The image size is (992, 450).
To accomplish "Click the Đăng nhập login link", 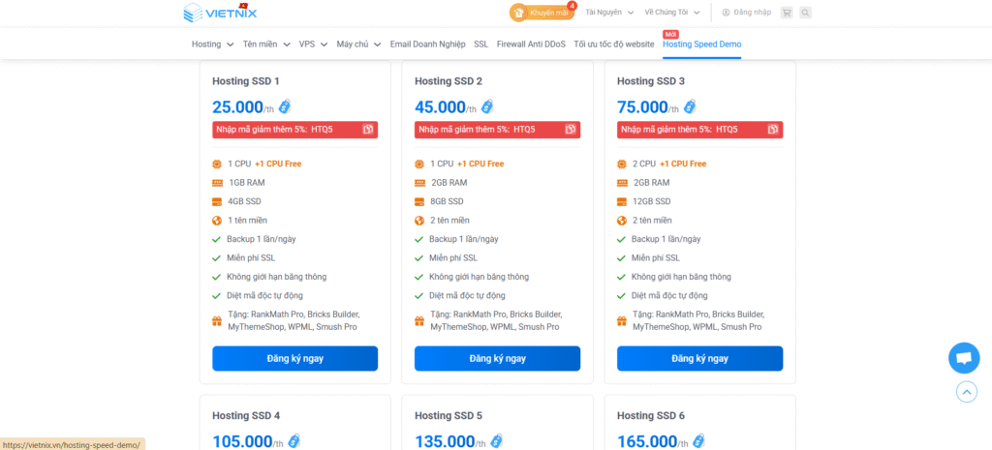I will tap(746, 13).
